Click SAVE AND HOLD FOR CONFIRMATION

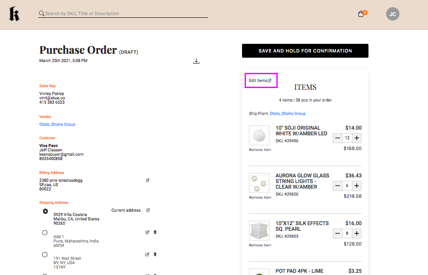coord(305,51)
